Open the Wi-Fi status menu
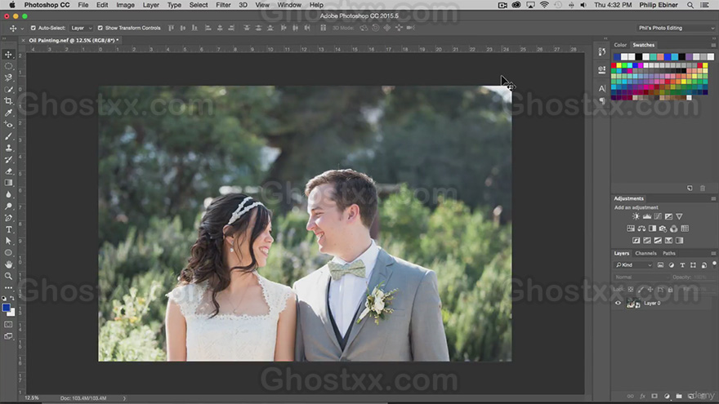The height and width of the screenshot is (404, 719). pos(544,5)
